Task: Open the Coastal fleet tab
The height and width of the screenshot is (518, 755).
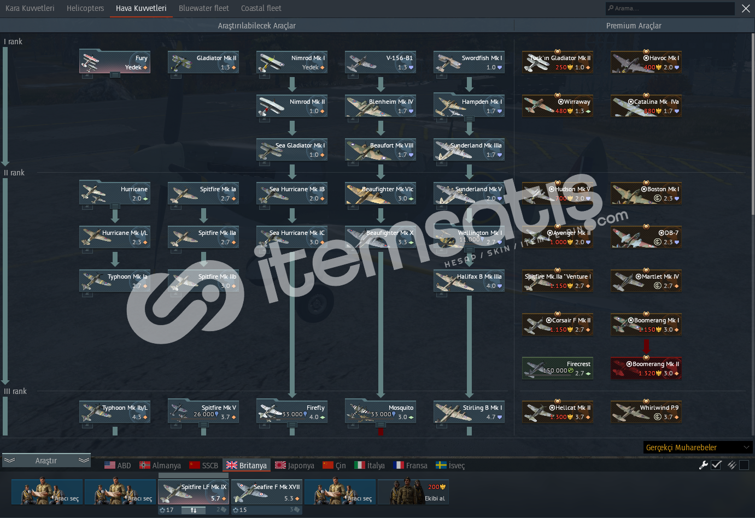Action: pyautogui.click(x=261, y=8)
